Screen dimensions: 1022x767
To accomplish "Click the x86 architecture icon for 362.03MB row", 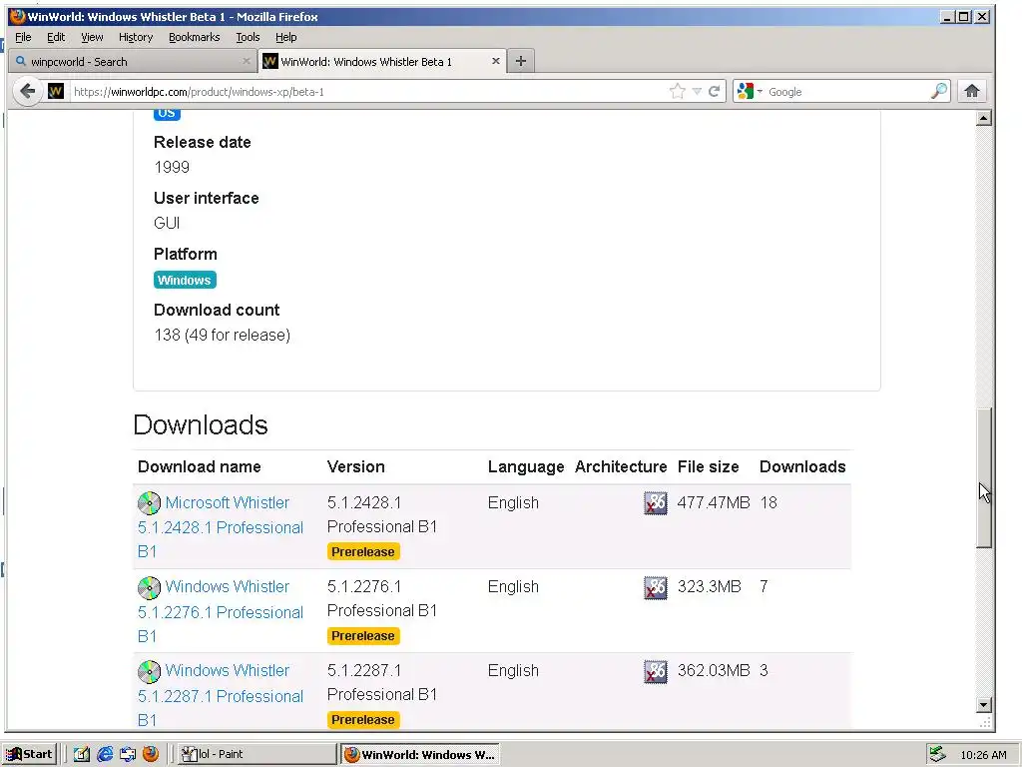I will click(656, 671).
